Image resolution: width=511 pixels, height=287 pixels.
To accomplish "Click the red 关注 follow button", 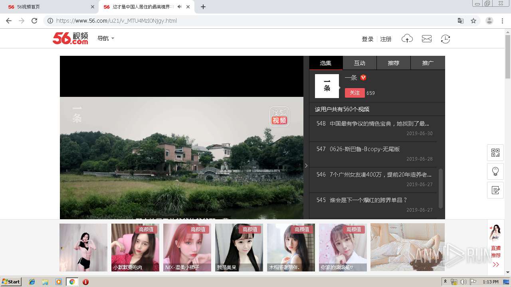I will coord(355,92).
